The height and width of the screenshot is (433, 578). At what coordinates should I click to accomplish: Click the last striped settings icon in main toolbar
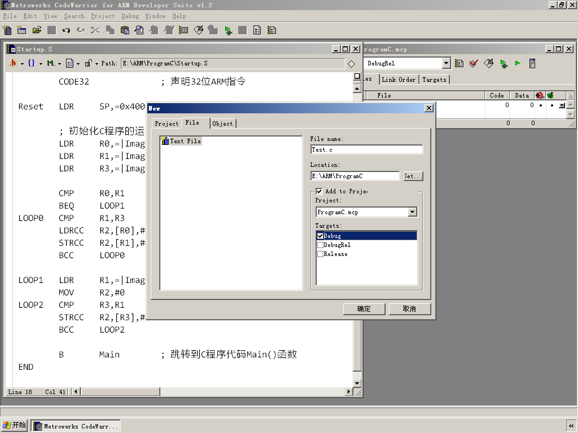[x=272, y=30]
